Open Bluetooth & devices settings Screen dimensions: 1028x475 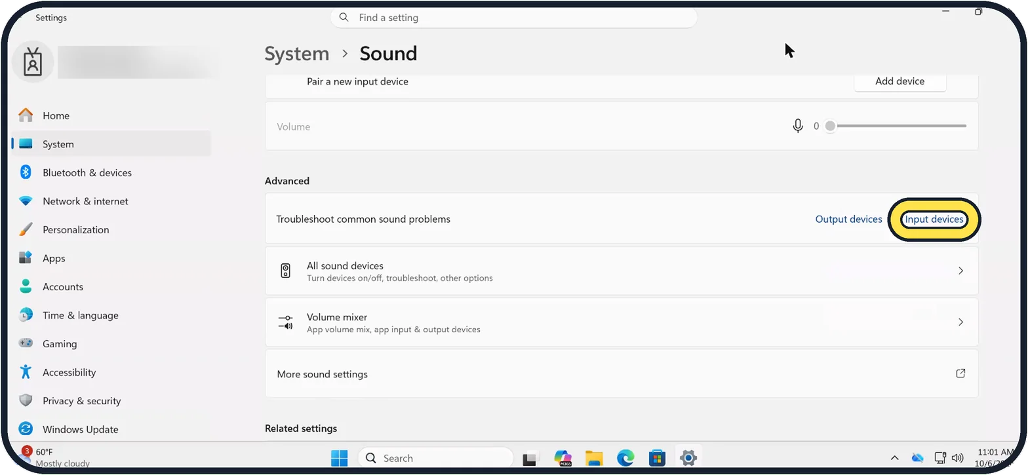tap(111, 172)
